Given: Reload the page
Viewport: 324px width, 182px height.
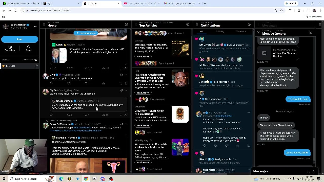Looking at the screenshot, I should coord(16,11).
